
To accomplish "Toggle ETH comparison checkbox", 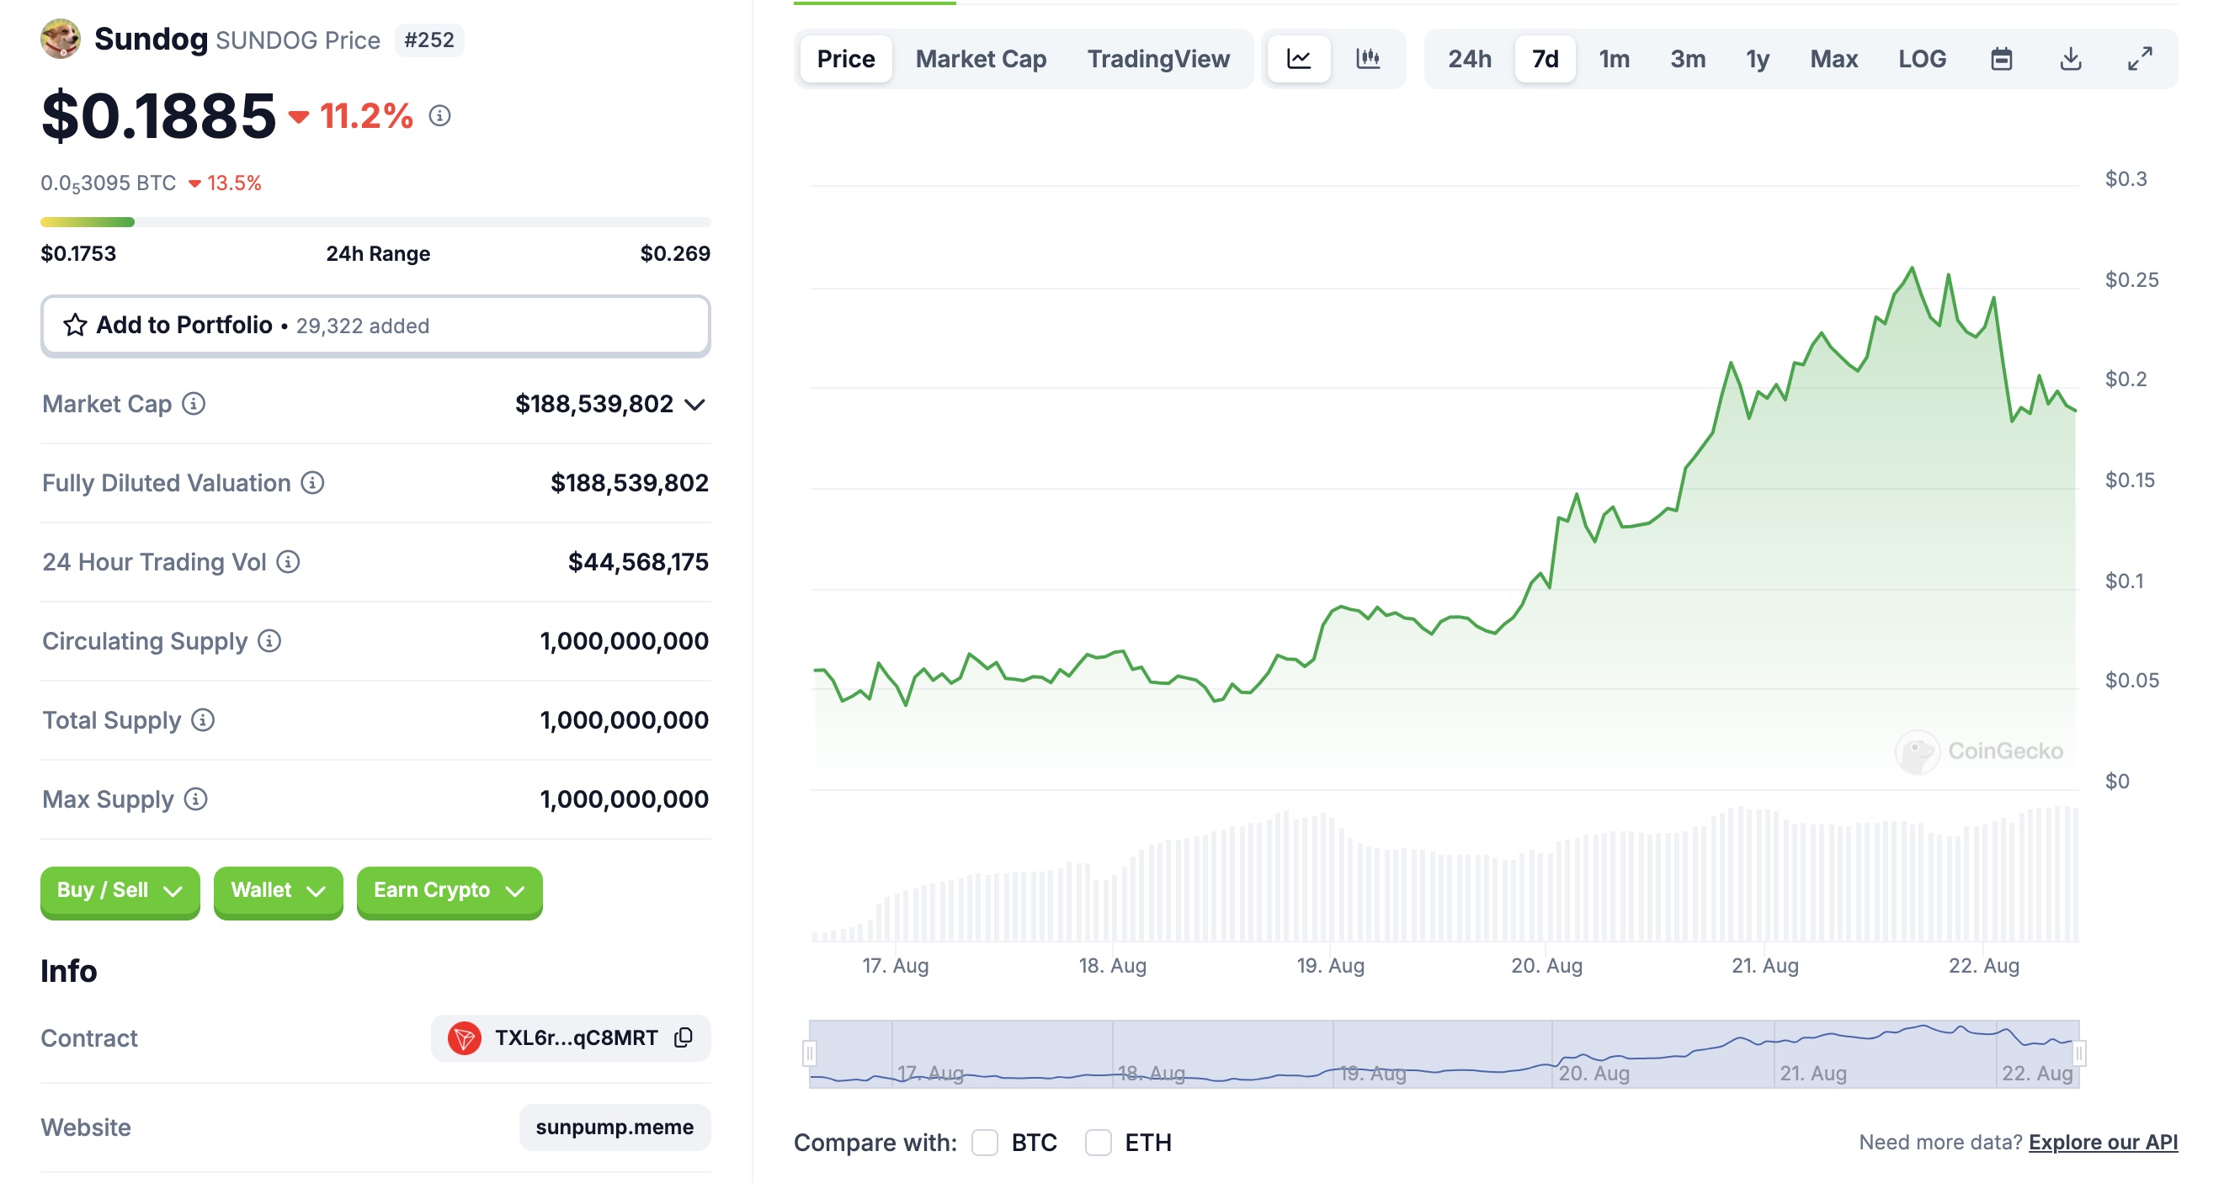I will (1098, 1143).
